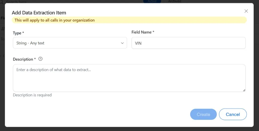
Task: Cancel the data extraction item dialog
Action: pos(233,114)
